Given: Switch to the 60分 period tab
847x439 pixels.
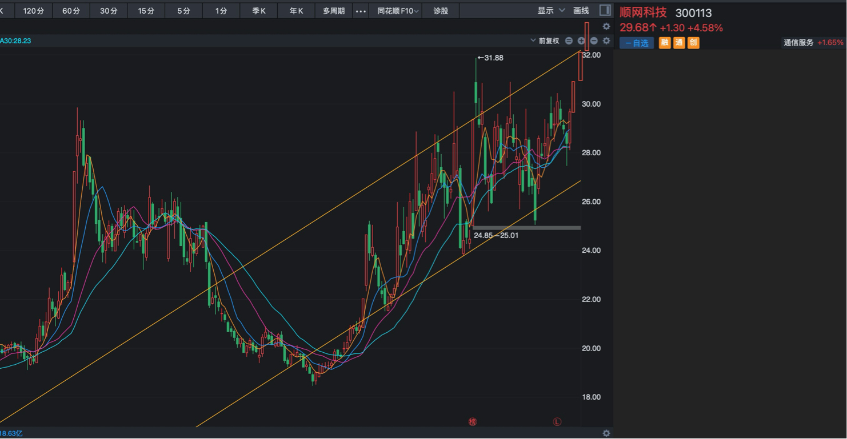Looking at the screenshot, I should [x=71, y=11].
